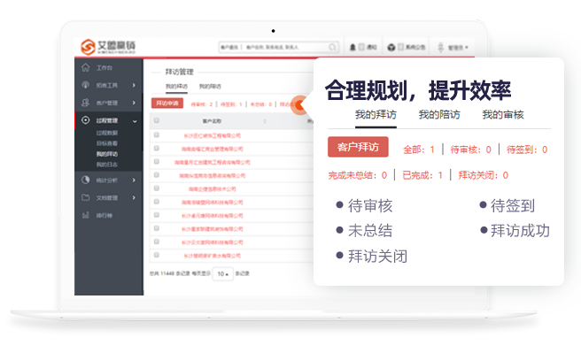Select 我的拜访 tab in the callout card
The image size is (581, 353).
coord(376,115)
